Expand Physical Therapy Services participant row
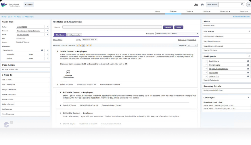 [x=206, y=69]
